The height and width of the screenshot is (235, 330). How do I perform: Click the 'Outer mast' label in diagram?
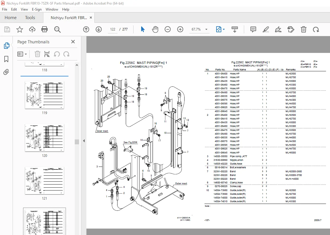181,183
